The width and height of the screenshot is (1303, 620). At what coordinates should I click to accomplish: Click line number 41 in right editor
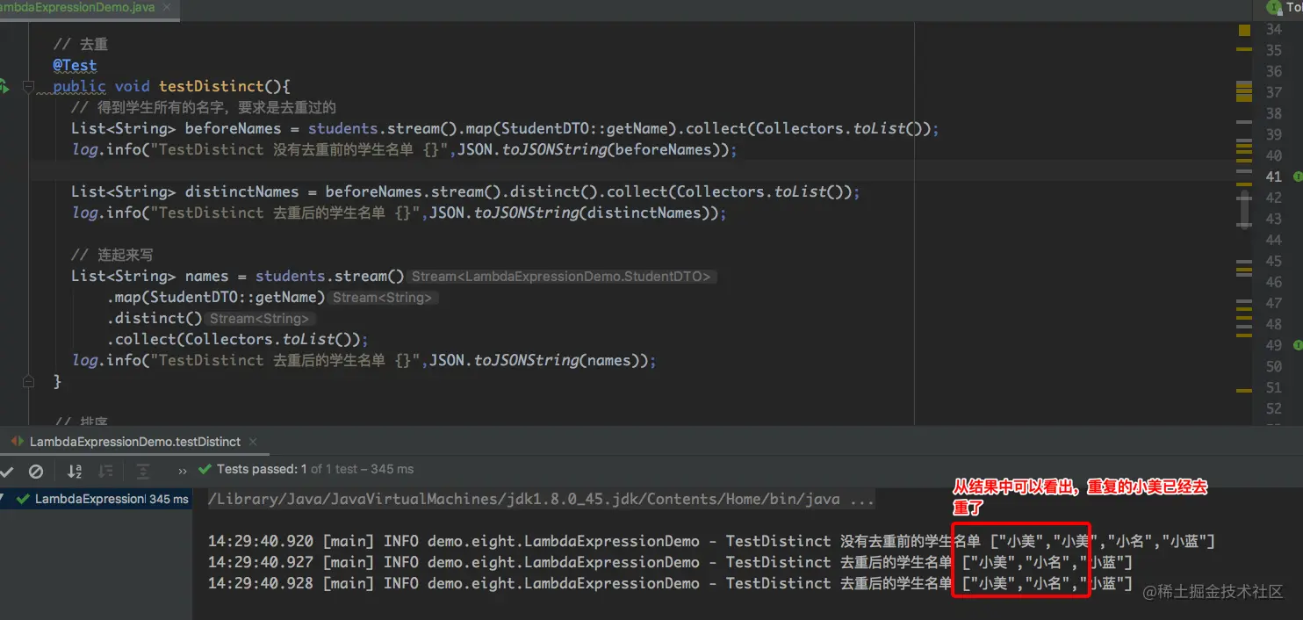coord(1273,177)
